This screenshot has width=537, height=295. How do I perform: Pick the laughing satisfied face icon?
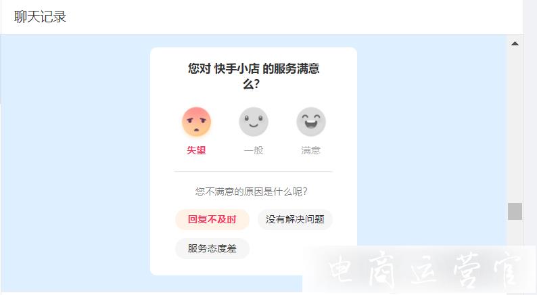tap(311, 122)
